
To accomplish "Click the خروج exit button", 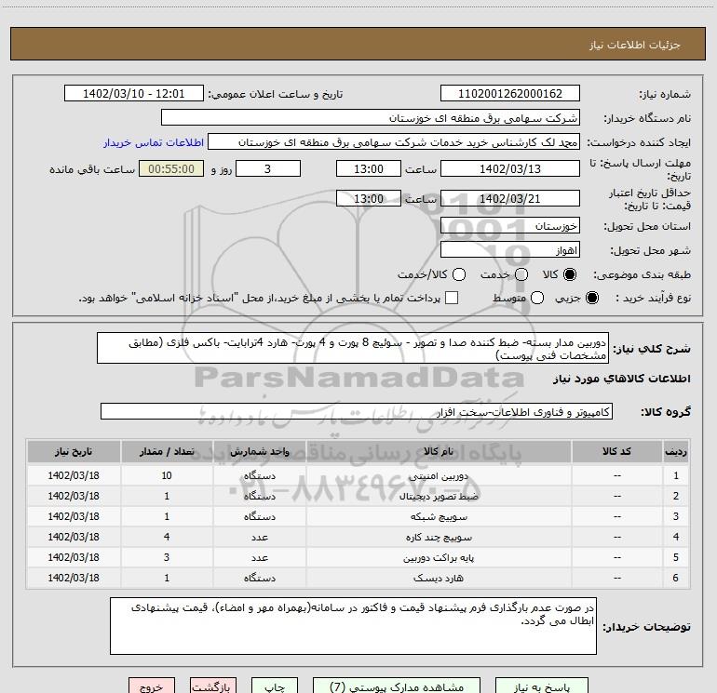I will [x=150, y=686].
